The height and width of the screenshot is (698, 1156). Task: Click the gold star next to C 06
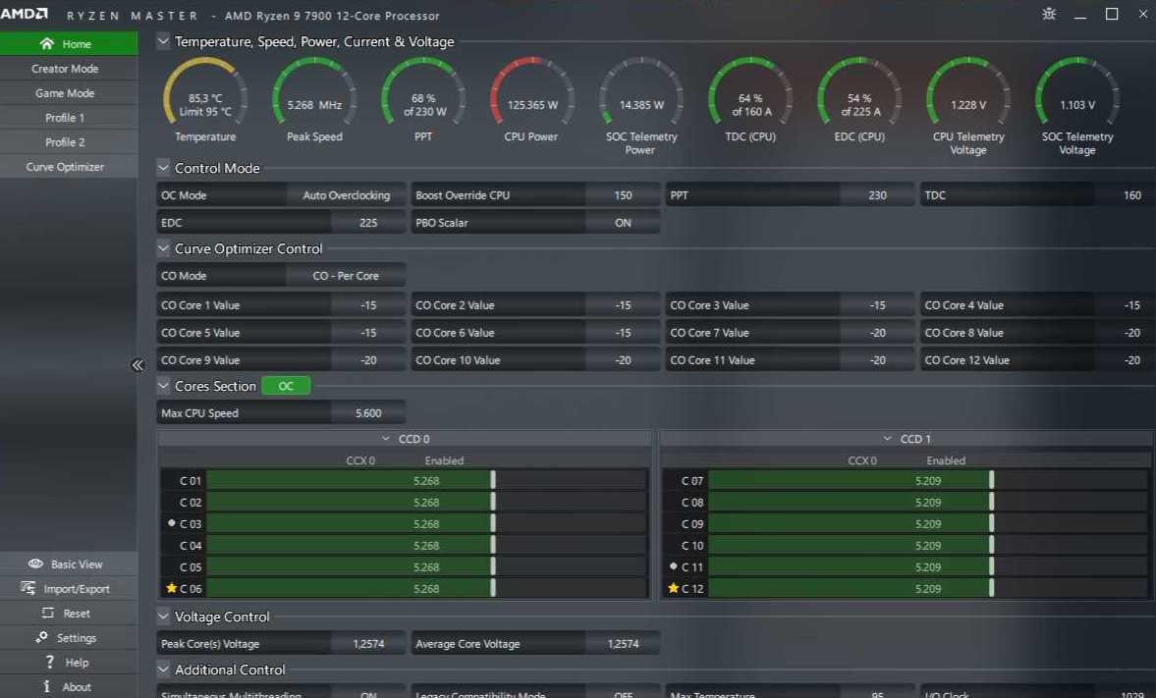(171, 588)
